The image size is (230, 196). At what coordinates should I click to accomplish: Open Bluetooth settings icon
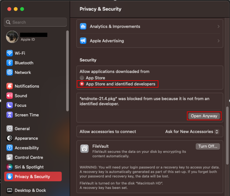click(x=10, y=63)
